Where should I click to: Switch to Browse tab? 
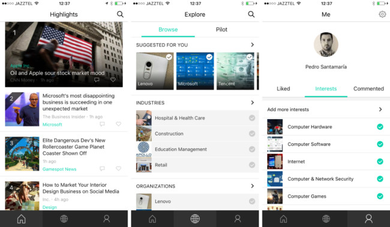(168, 29)
